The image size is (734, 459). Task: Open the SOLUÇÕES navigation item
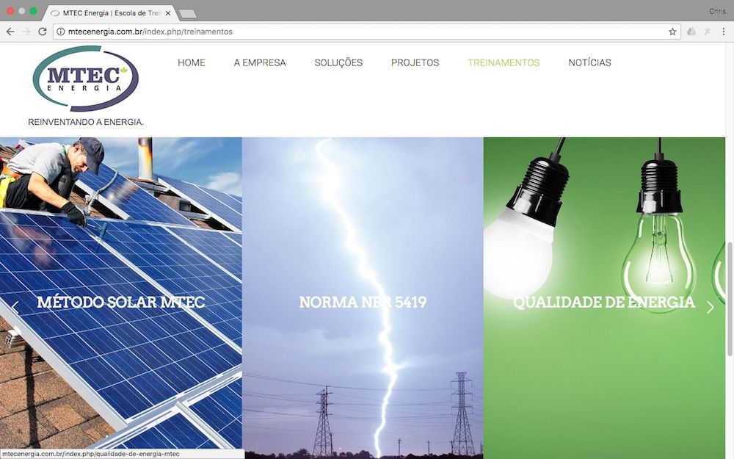tap(338, 62)
